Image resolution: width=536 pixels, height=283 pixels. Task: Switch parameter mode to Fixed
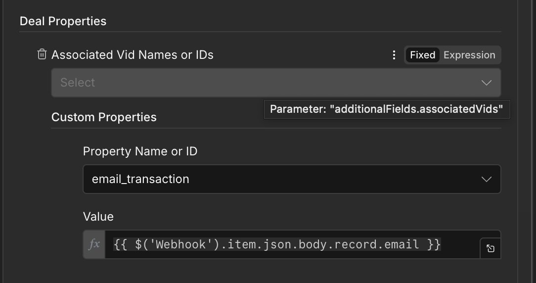click(x=422, y=55)
